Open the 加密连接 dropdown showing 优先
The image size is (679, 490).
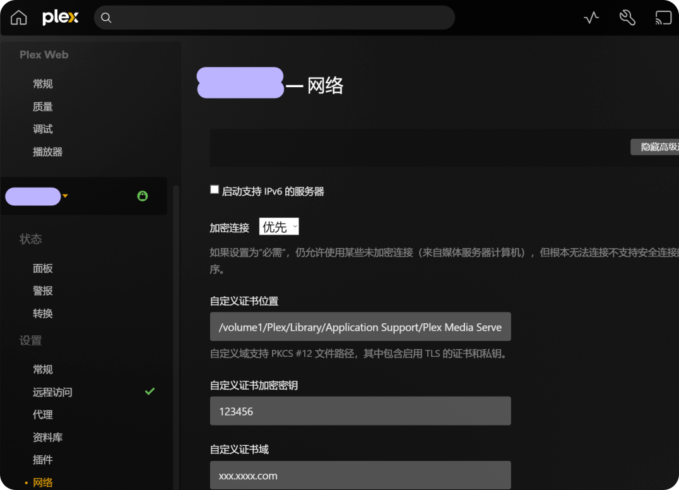(279, 227)
